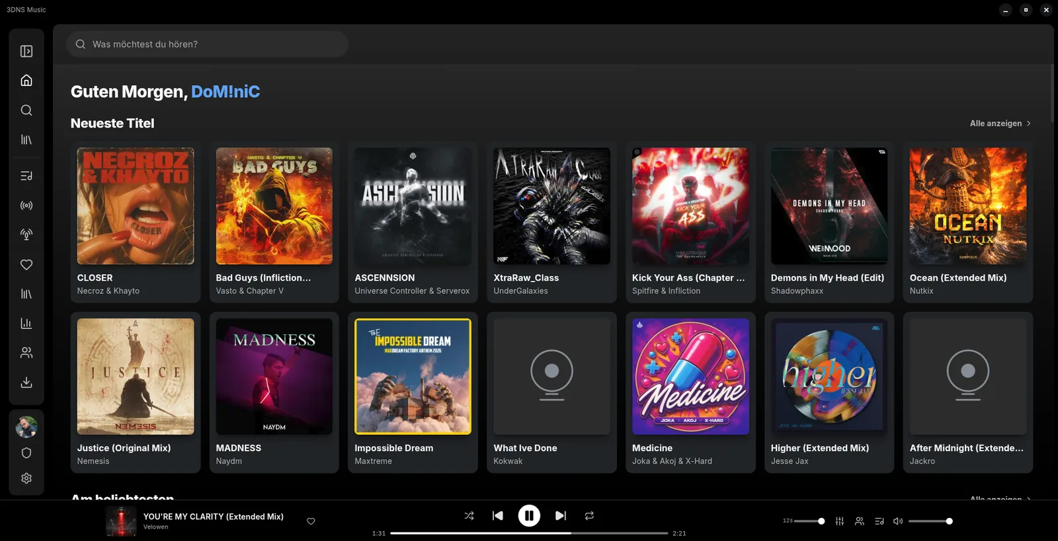
Task: Open the search page from the sidebar magnifier
Action: point(26,110)
